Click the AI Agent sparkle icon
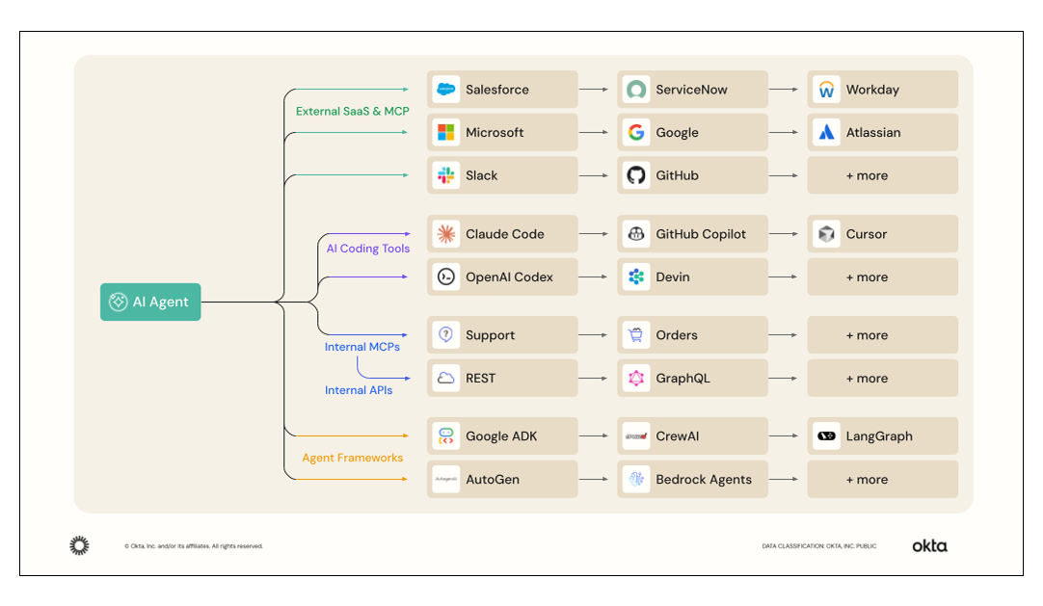The image size is (1043, 606). click(118, 302)
